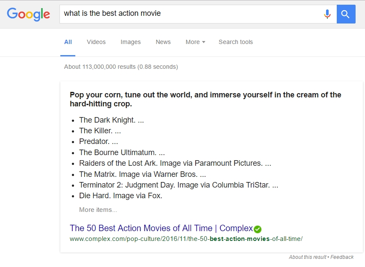Click The Dark Knight list entry
Screen dimensions: 365x267
pyautogui.click(x=111, y=120)
